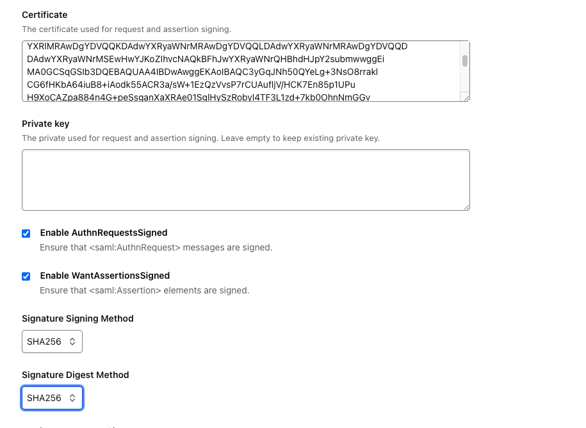Screen dimensions: 586x428
Task: Uncheck the Enable AuthnRequestsSigned checkbox
Action: tap(26, 234)
